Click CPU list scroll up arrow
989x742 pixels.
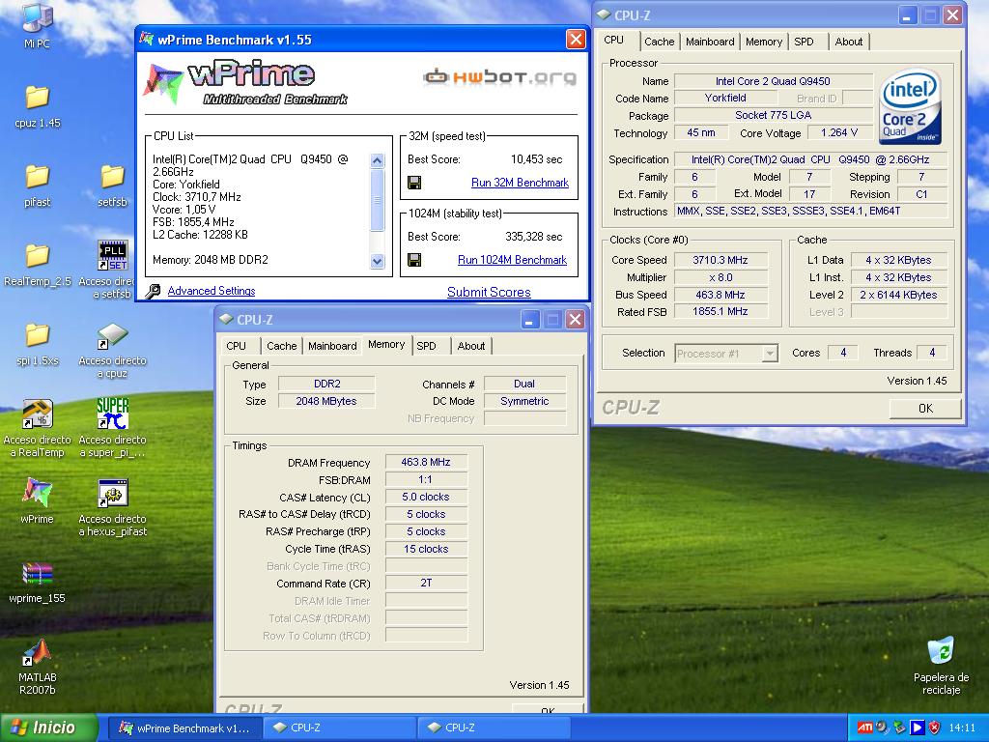pos(378,160)
